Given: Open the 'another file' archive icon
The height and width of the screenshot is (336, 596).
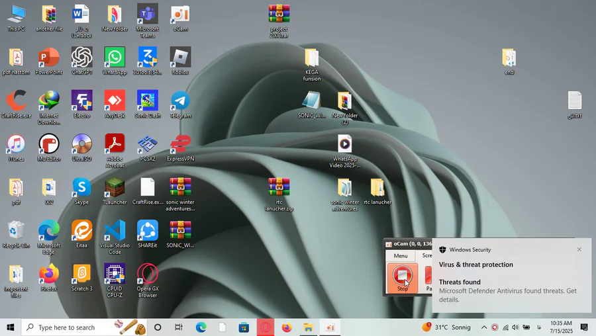Looking at the screenshot, I should point(49,18).
